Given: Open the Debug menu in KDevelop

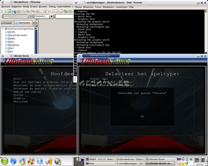Looking at the screenshot, I should 52,6.
